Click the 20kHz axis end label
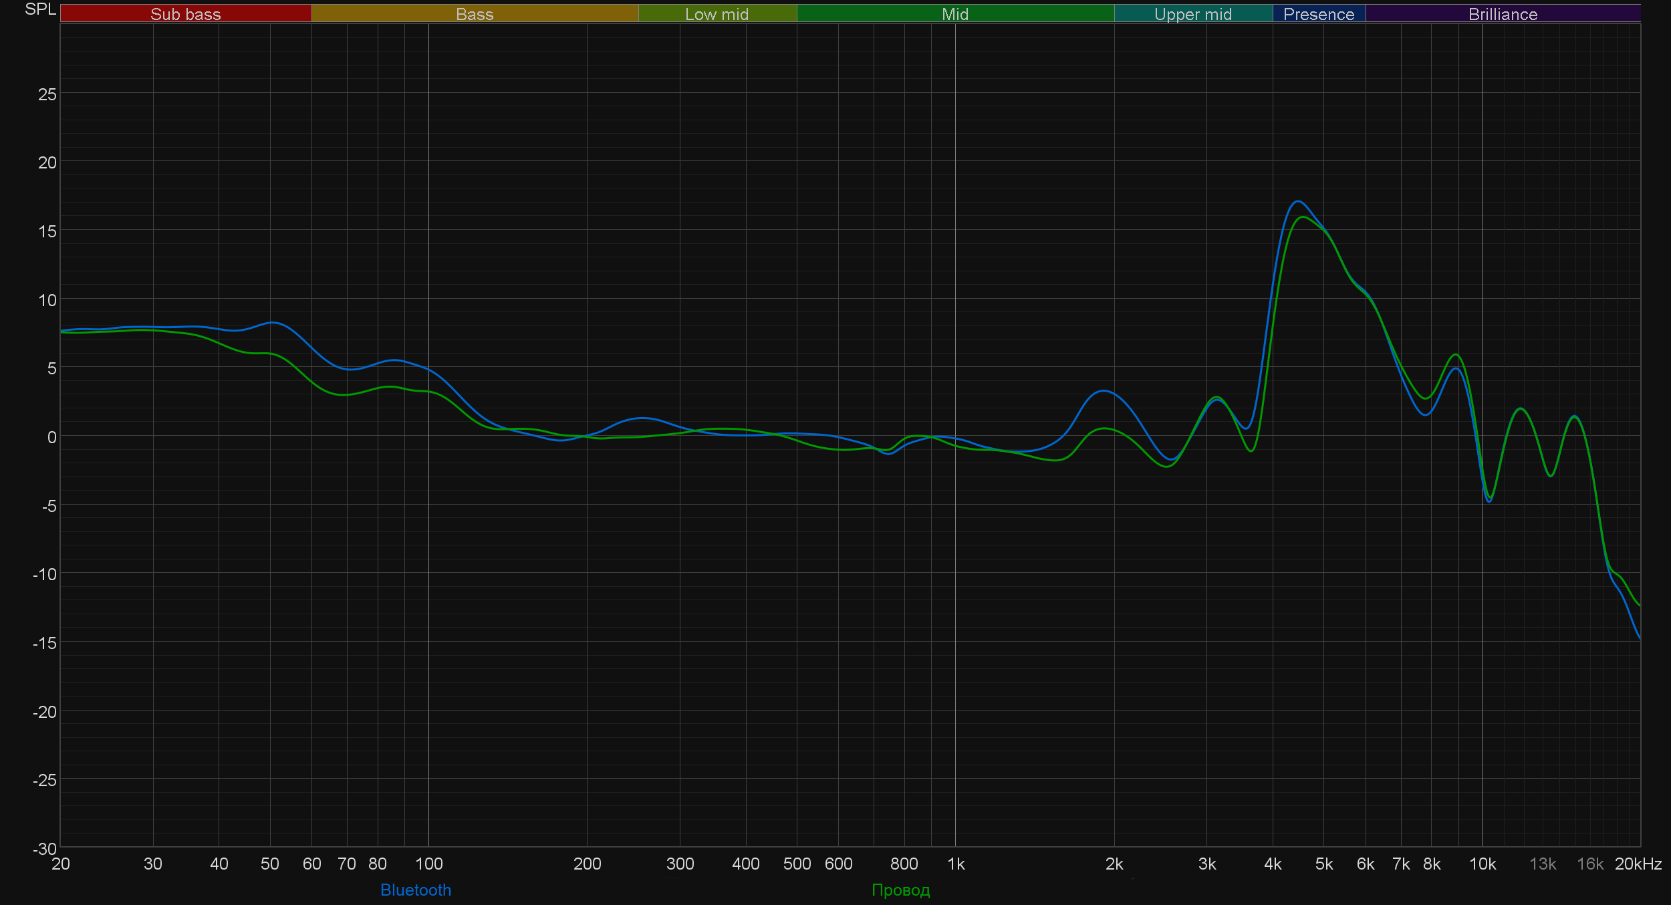Screen dimensions: 1671x905 click(1638, 864)
